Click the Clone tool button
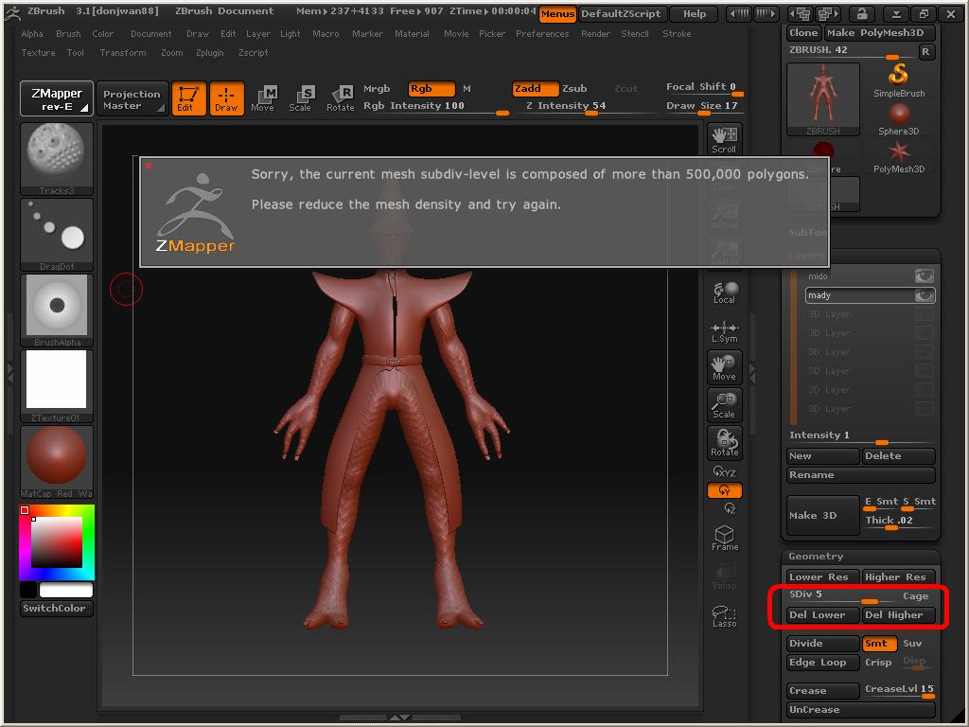This screenshot has height=727, width=969. point(804,33)
